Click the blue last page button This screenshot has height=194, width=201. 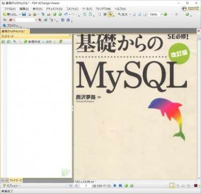click(x=121, y=185)
